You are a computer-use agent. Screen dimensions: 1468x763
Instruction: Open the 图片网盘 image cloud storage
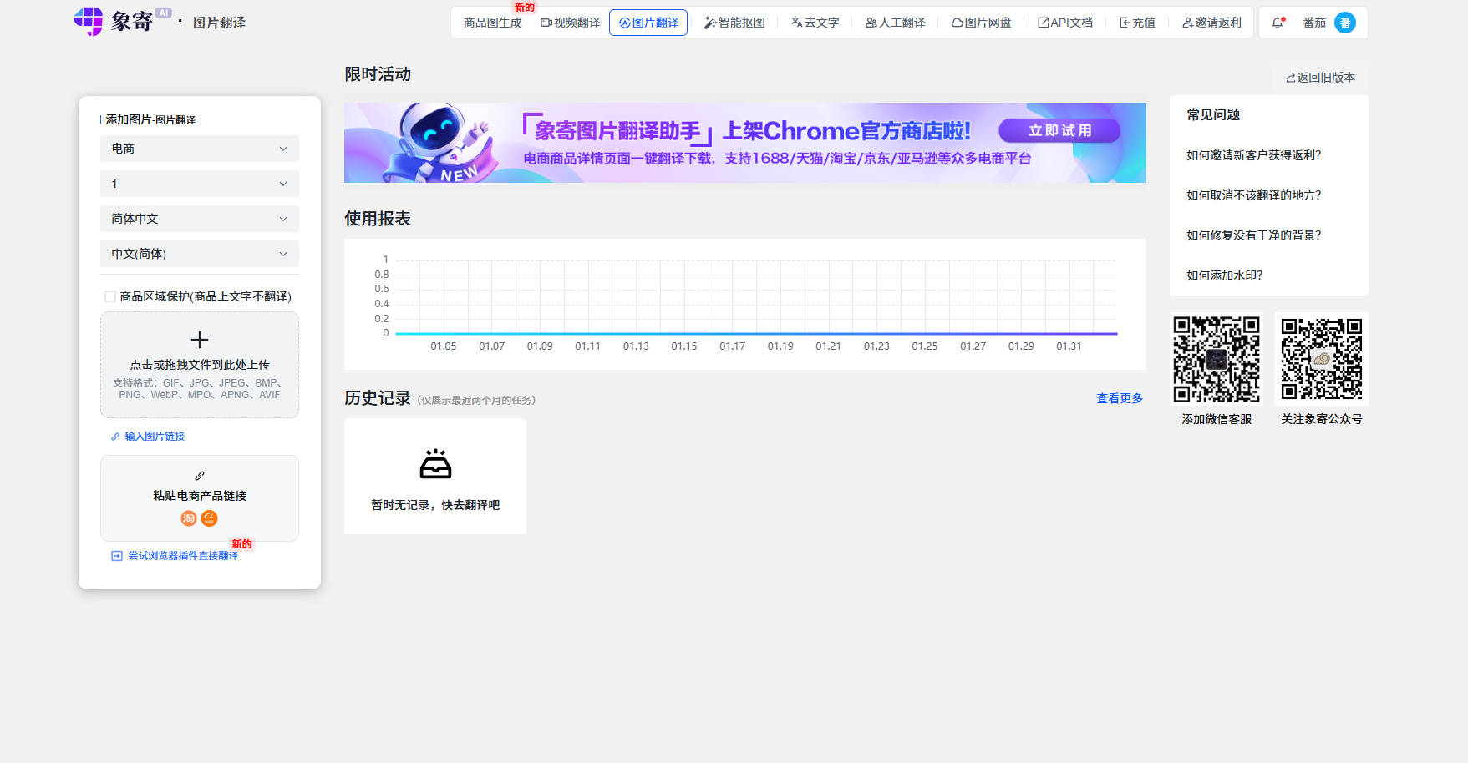pos(980,23)
